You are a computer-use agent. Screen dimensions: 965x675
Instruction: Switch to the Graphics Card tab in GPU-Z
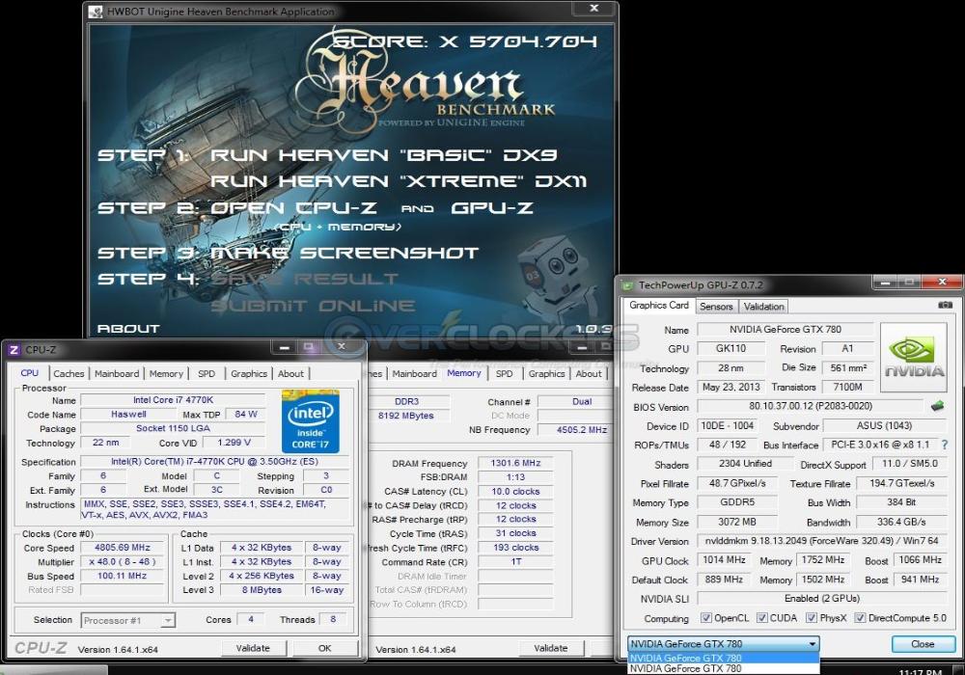pos(658,305)
